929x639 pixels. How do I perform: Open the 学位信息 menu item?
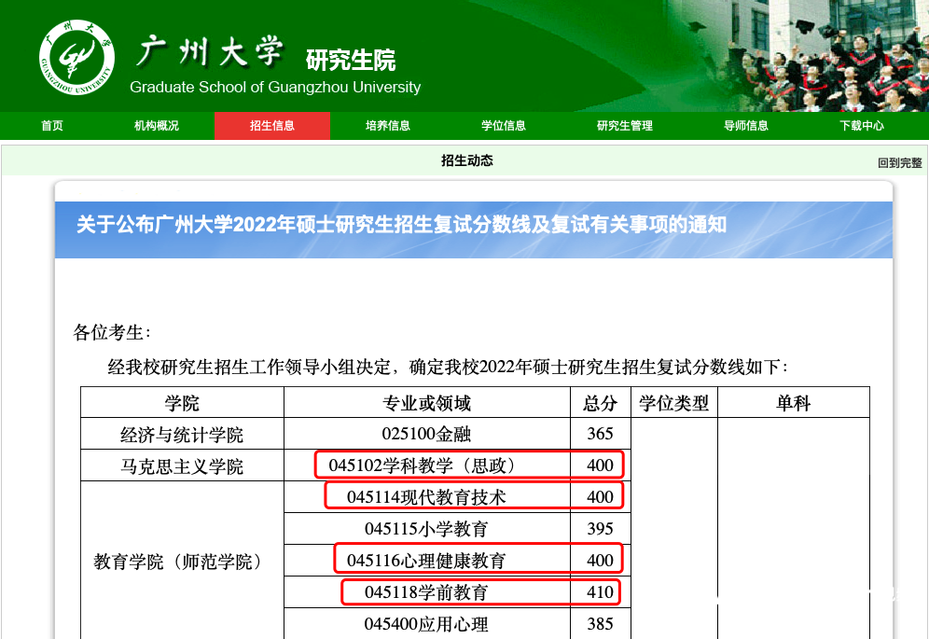coord(504,126)
